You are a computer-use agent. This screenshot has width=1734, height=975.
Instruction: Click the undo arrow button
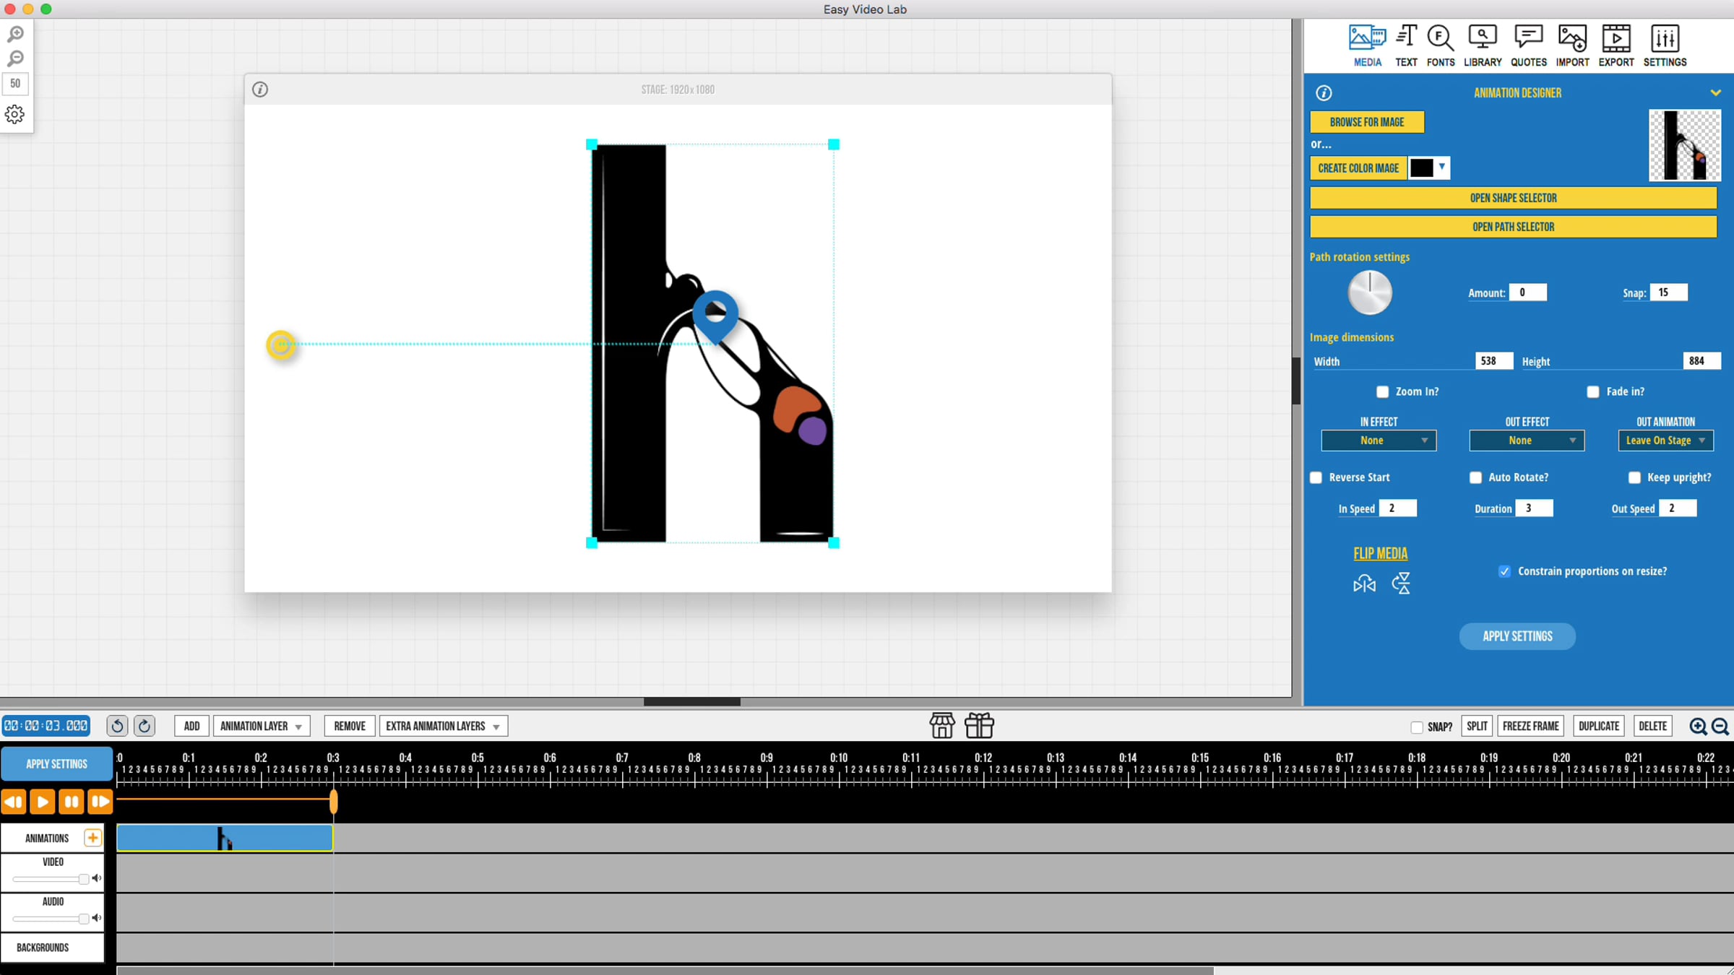point(117,726)
